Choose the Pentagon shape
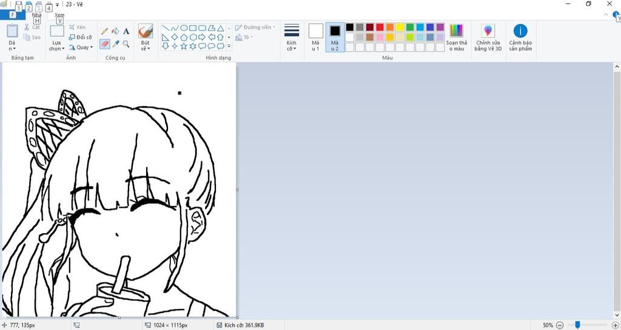This screenshot has height=330, width=621. pyautogui.click(x=184, y=37)
